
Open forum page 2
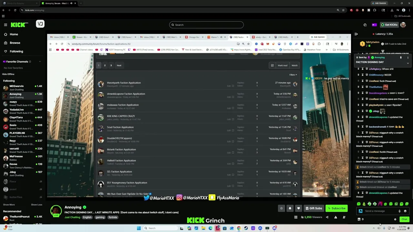click(105, 65)
